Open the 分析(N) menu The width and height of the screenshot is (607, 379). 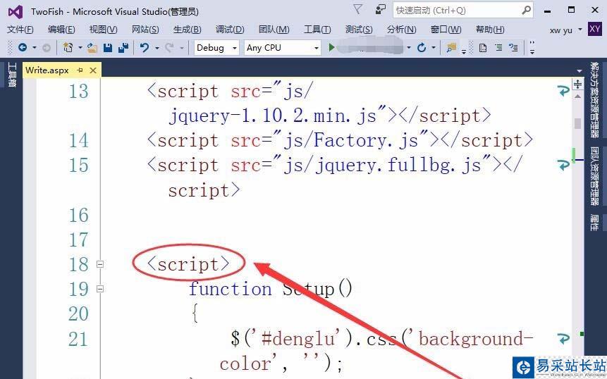pos(401,30)
